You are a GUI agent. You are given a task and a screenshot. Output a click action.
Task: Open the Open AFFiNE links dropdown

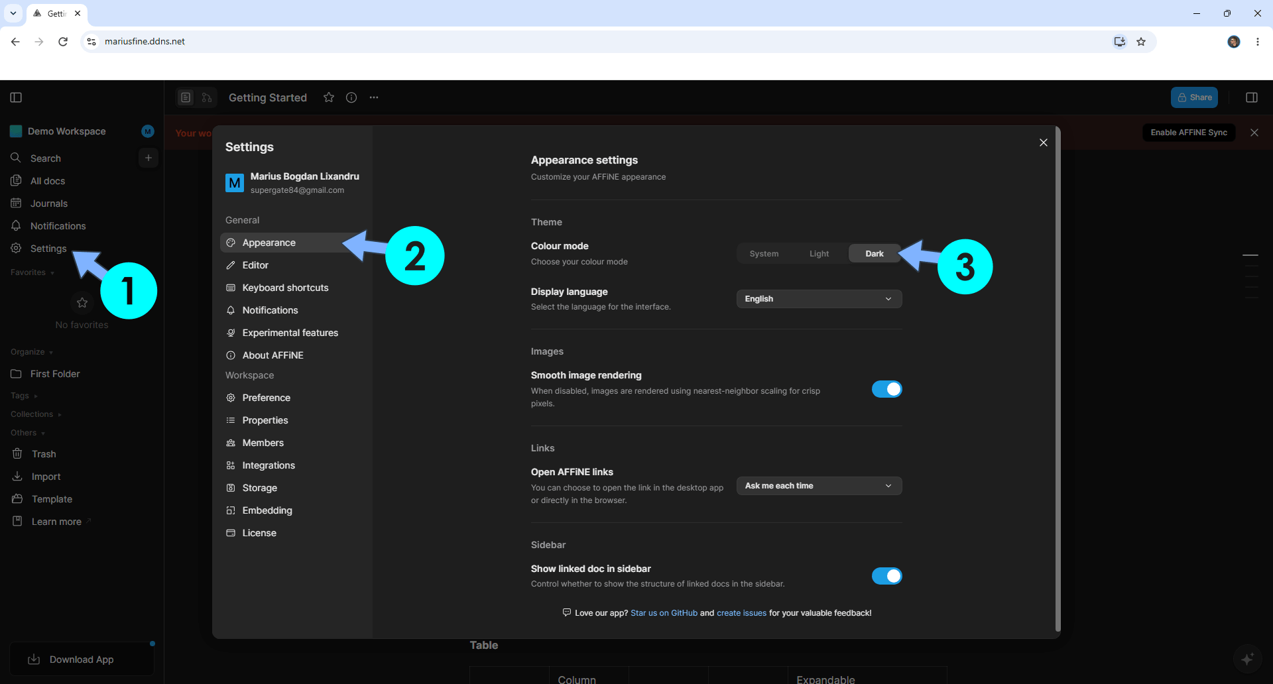coord(819,486)
